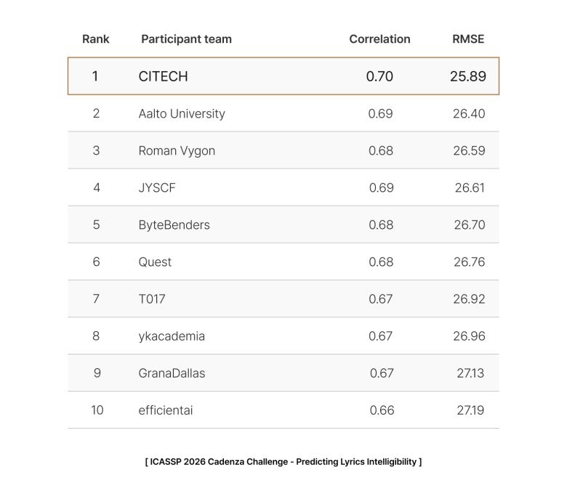This screenshot has width=567, height=494.
Task: Select the Aalto University row entry
Action: point(182,113)
